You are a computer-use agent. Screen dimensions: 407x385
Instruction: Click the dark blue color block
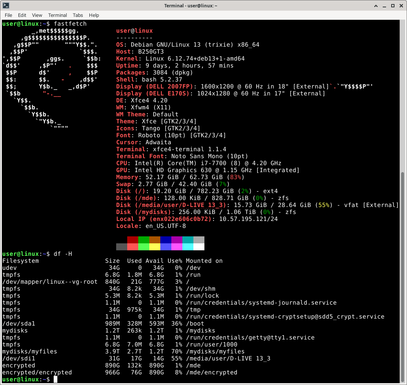click(166, 240)
